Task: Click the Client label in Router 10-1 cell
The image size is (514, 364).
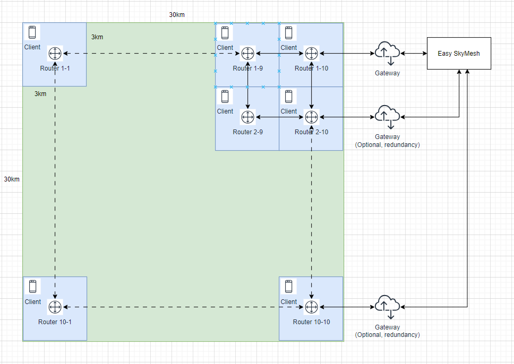Action: point(33,302)
